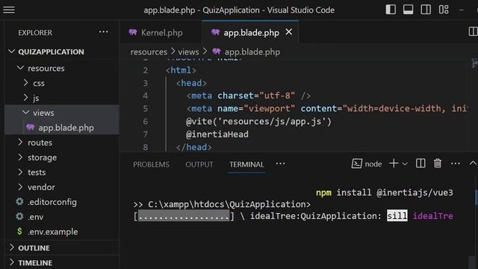Click resources in the breadcrumb

point(149,52)
